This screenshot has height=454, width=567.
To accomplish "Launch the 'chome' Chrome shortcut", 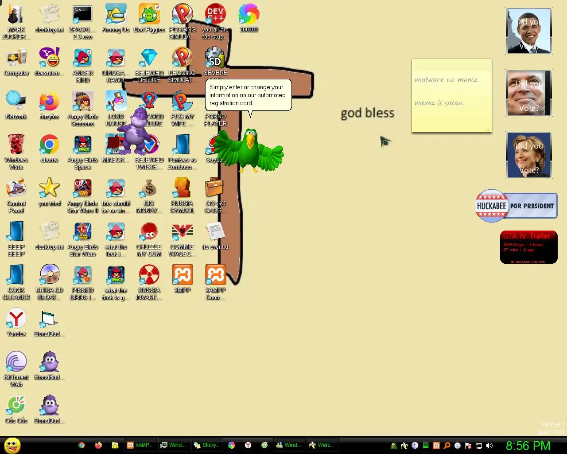I will click(50, 148).
